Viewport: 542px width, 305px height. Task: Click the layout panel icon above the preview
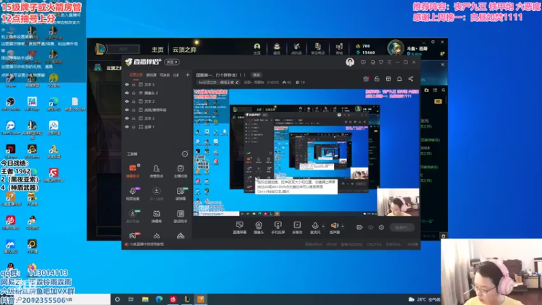(x=388, y=79)
